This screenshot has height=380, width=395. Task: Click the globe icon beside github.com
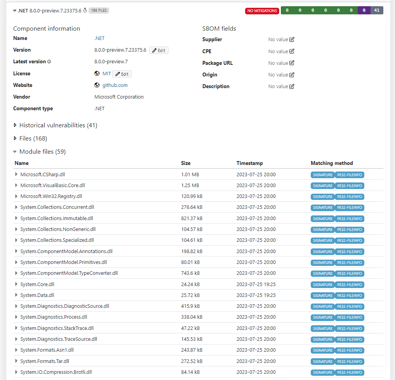pos(97,85)
